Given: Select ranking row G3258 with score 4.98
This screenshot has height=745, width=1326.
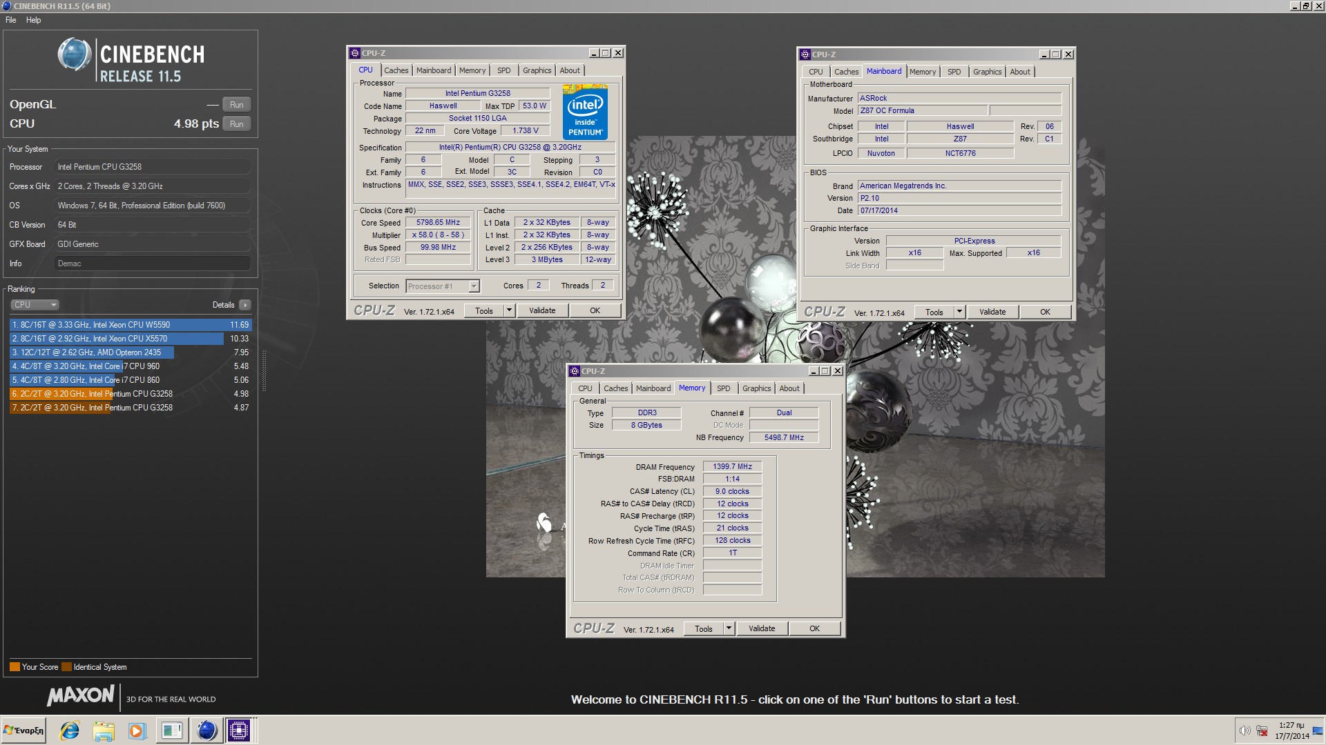Looking at the screenshot, I should tap(131, 394).
